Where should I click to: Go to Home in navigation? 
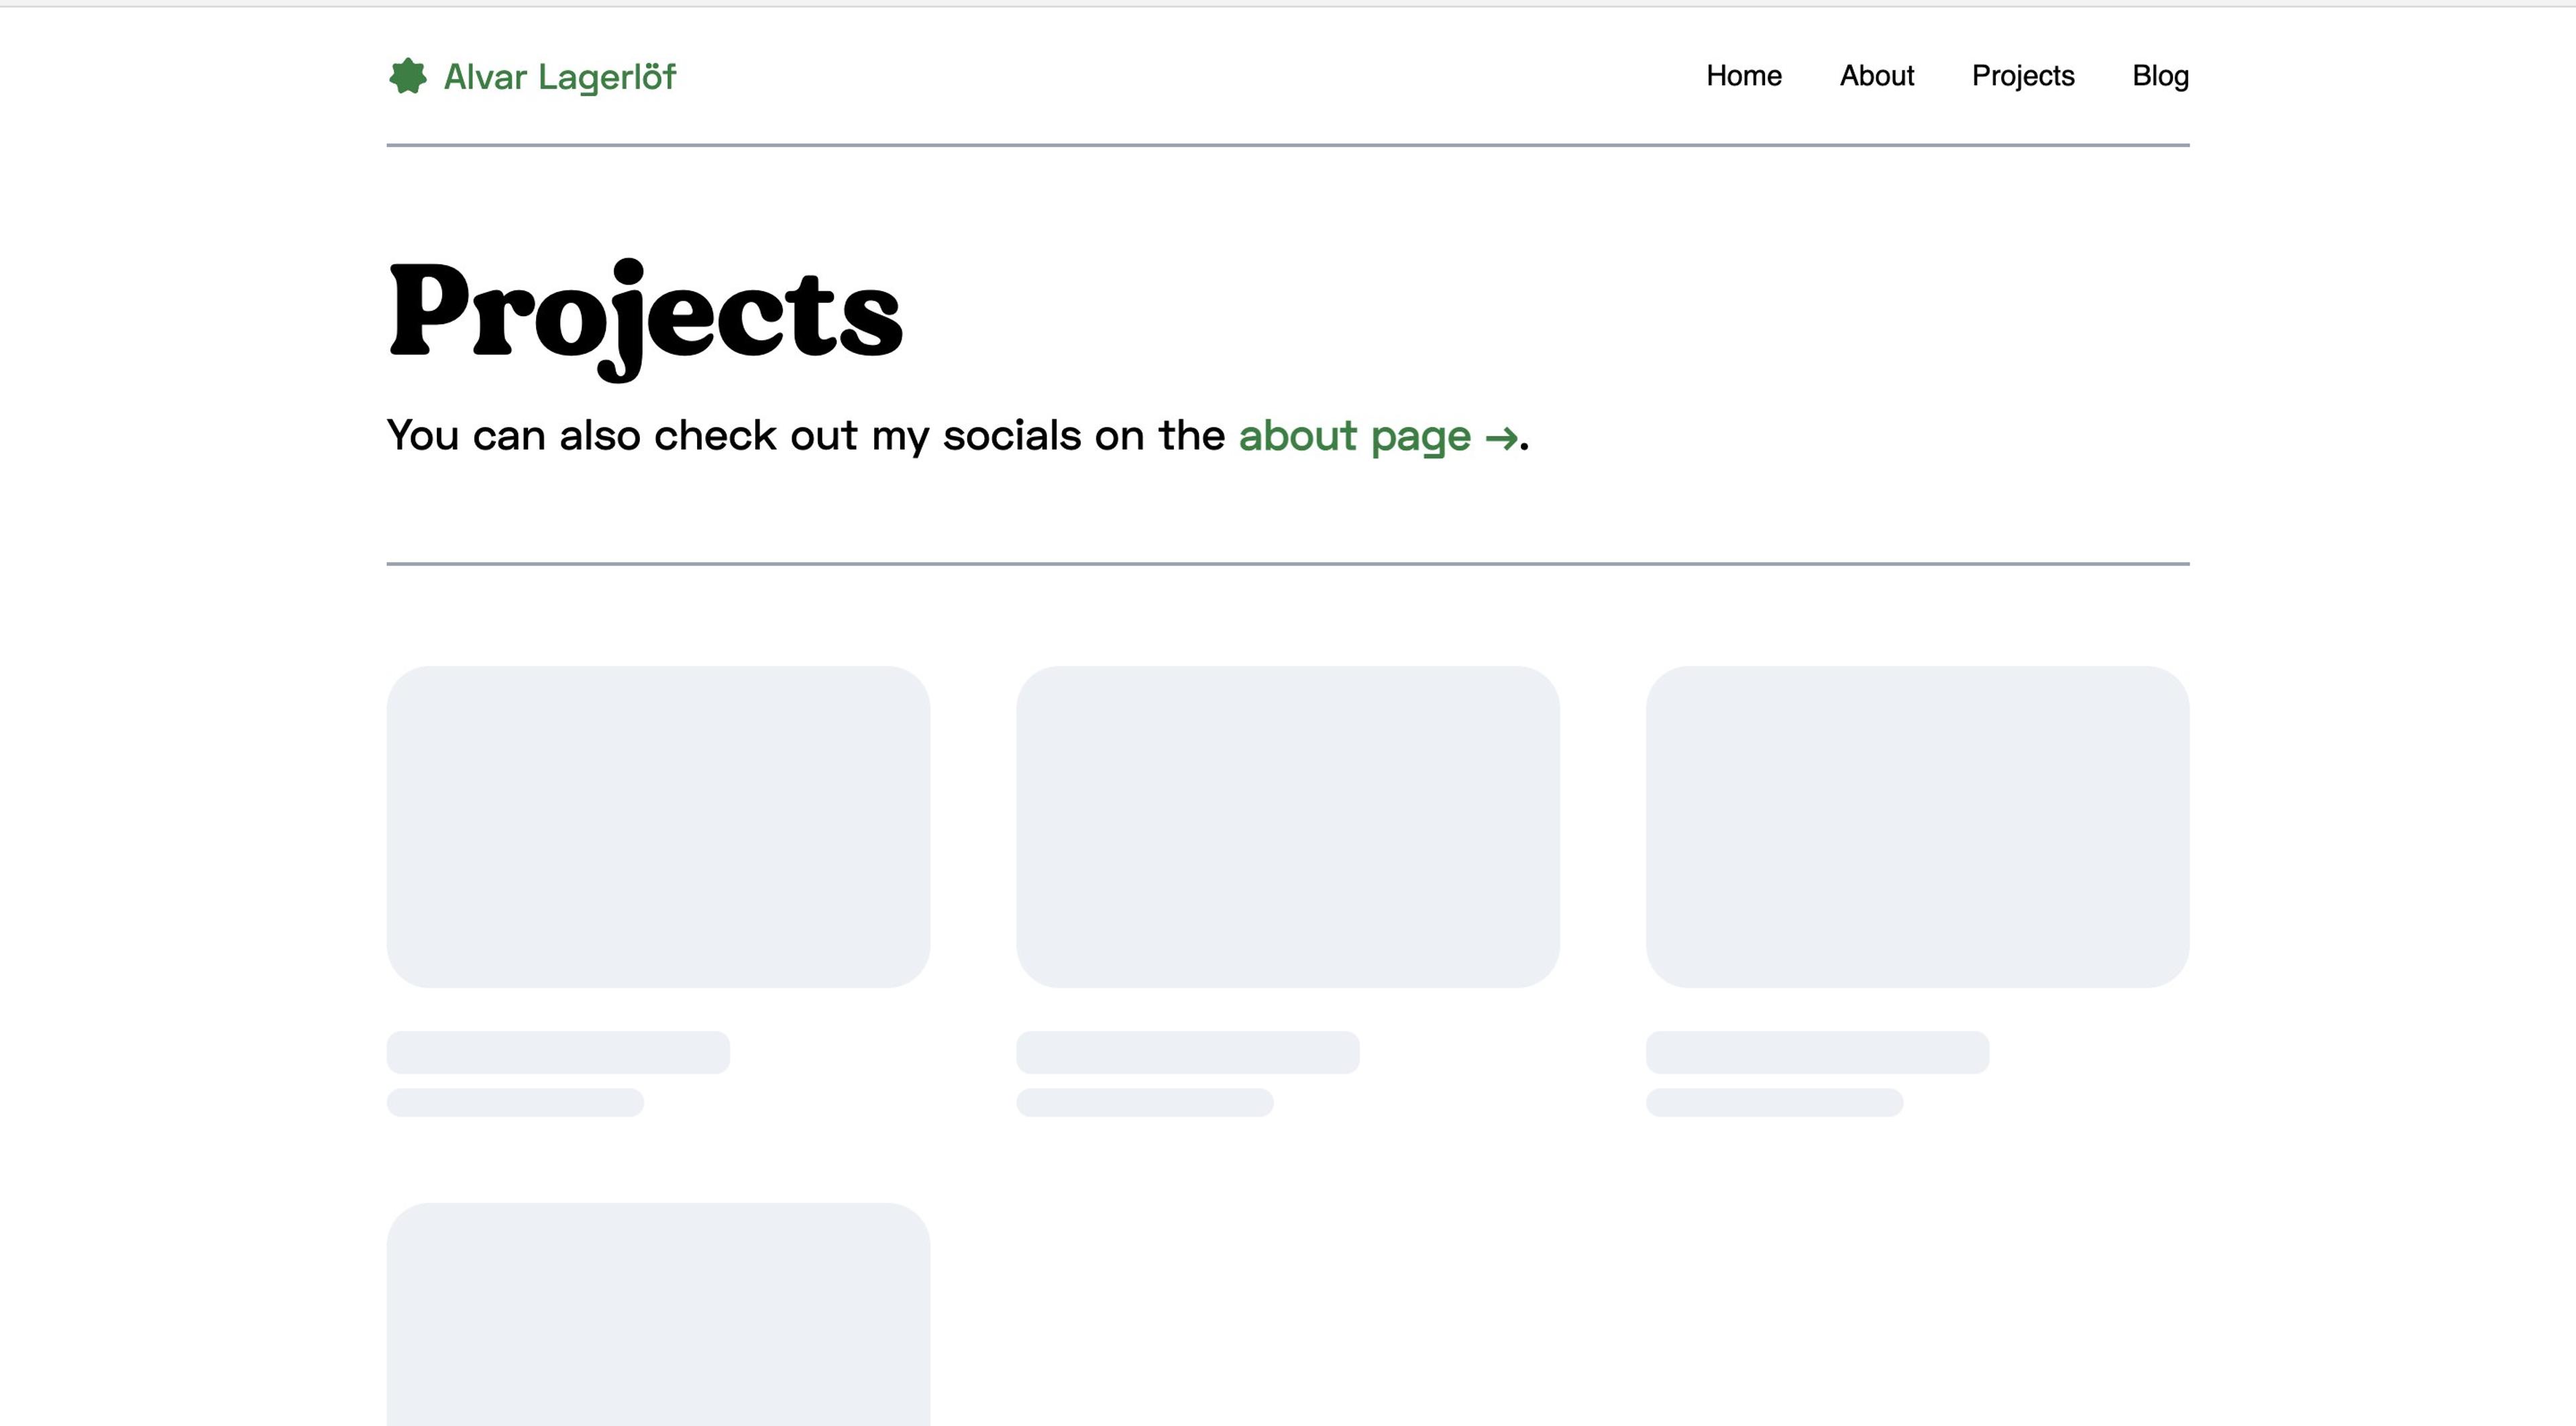(1743, 76)
